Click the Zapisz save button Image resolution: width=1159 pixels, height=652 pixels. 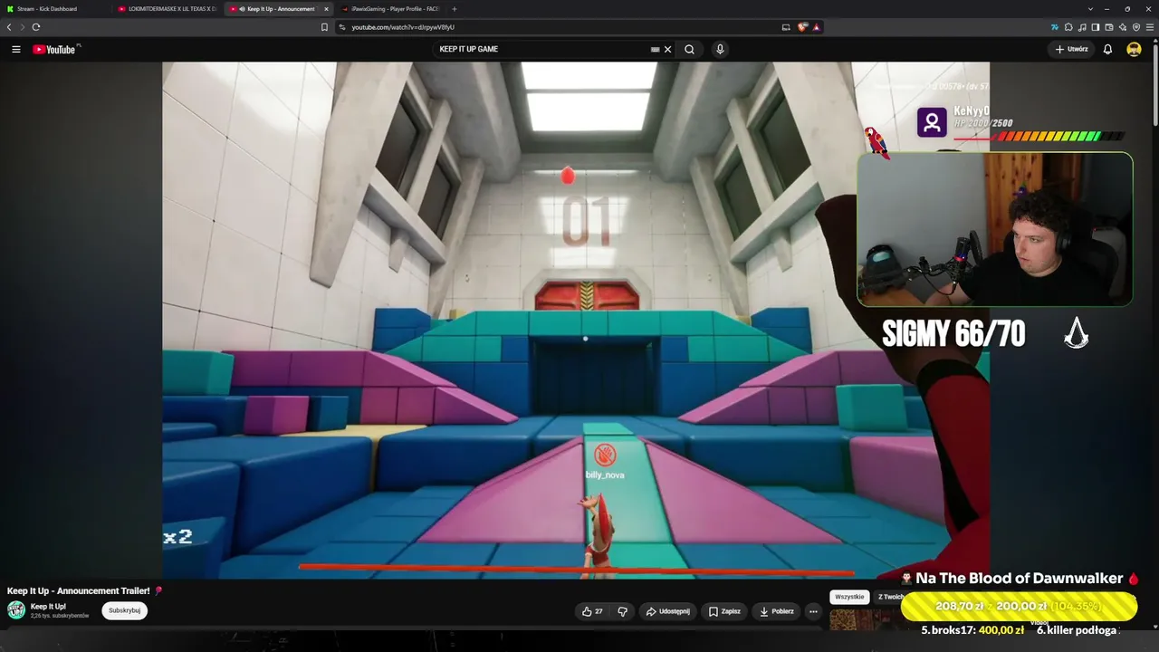coord(724,611)
